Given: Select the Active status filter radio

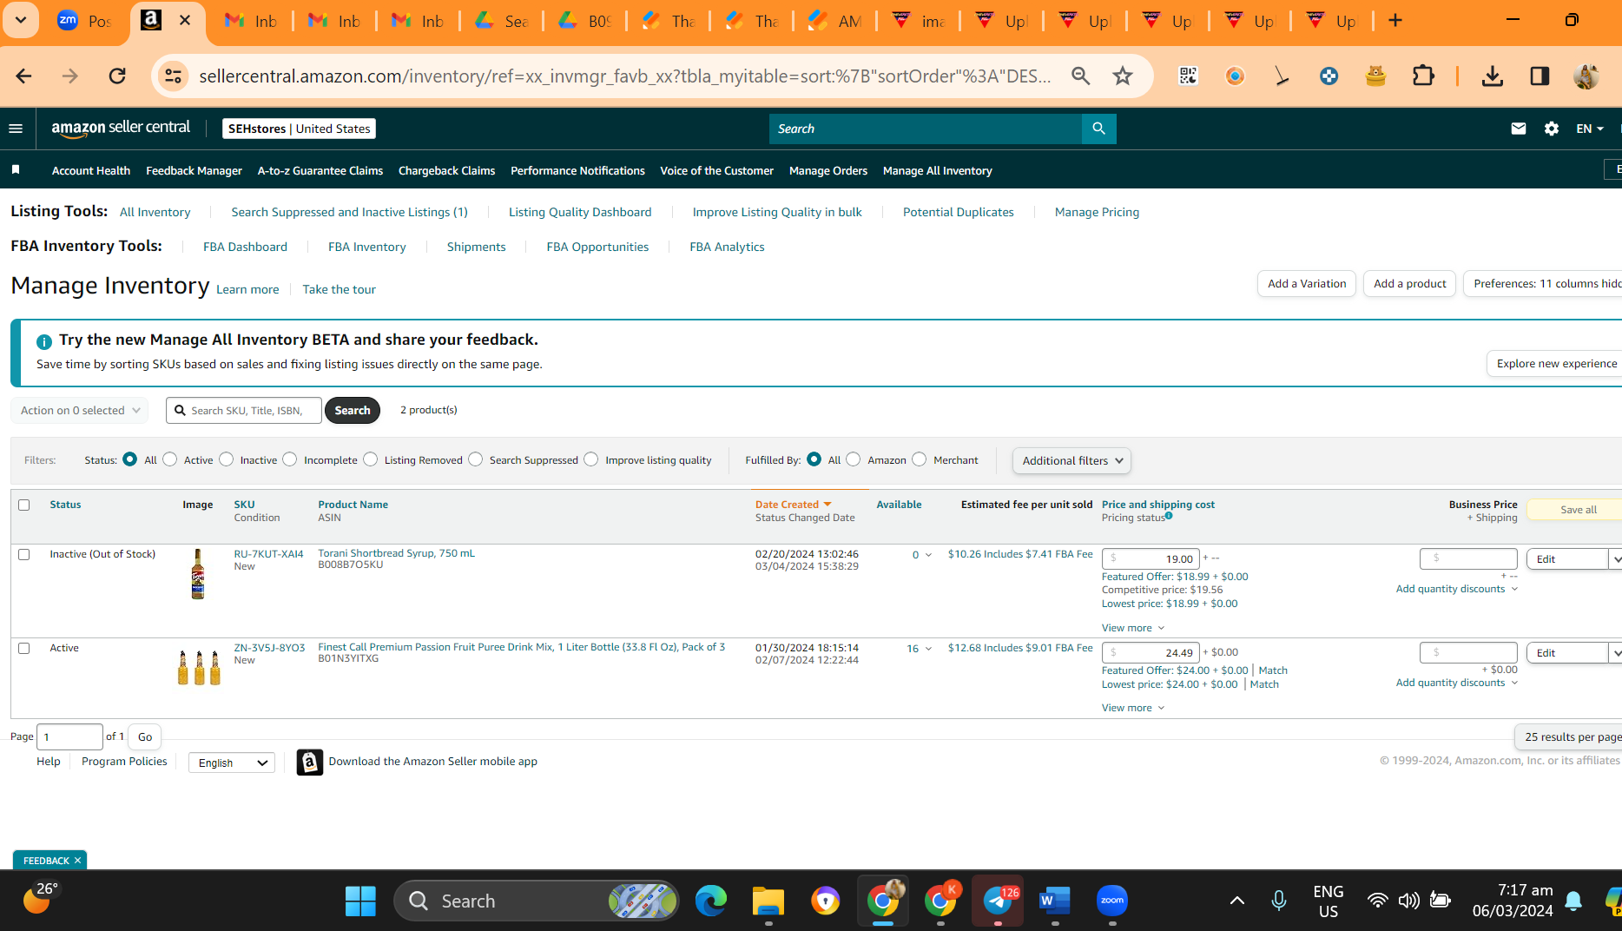Looking at the screenshot, I should point(170,459).
